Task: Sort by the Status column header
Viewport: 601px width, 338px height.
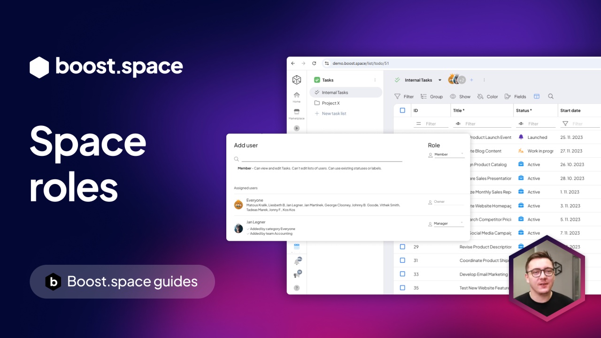Action: [x=524, y=110]
